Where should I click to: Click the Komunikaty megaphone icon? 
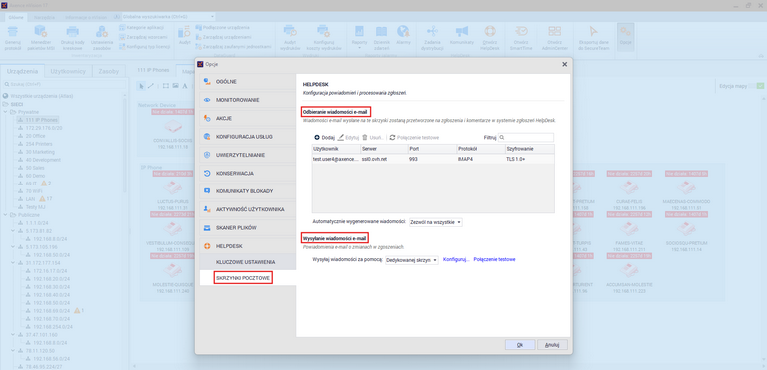pyautogui.click(x=462, y=32)
